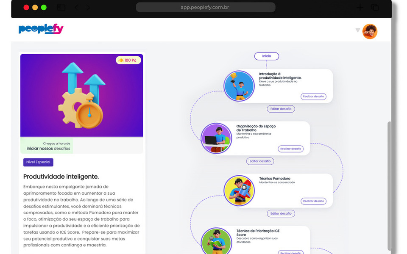Select the trophy character challenge icon
Image resolution: width=407 pixels, height=254 pixels.
[x=239, y=86]
